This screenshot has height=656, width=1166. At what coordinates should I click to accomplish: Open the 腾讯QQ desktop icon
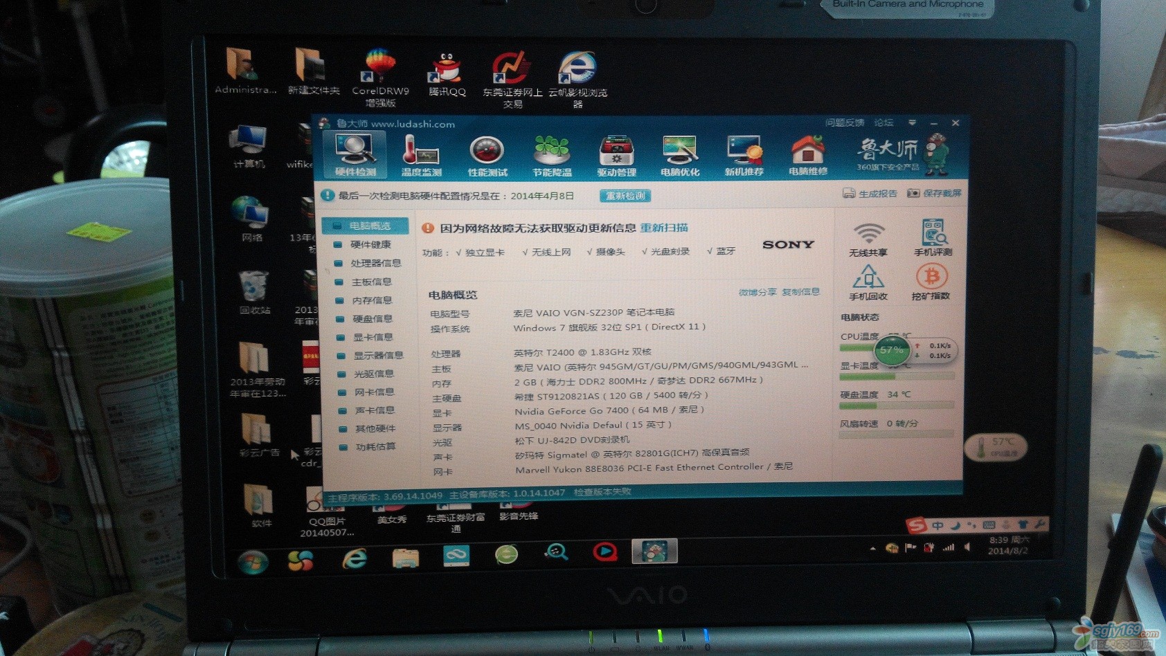tap(447, 75)
